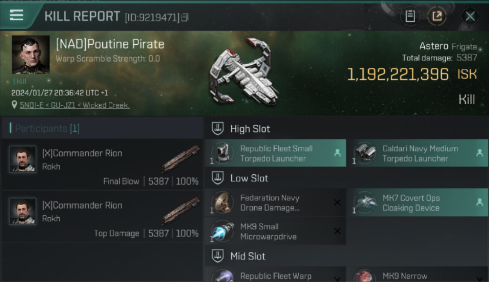Screen dimensions: 489x282
Task: Open Poutine Pirate's character portrait
Action: pos(30,55)
